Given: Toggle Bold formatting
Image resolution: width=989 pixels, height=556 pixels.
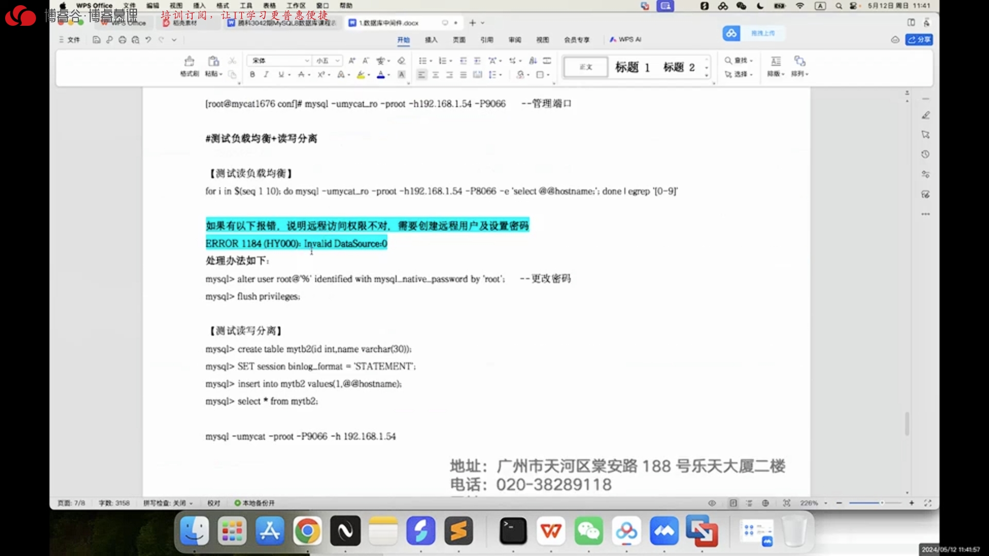Looking at the screenshot, I should click(x=252, y=75).
